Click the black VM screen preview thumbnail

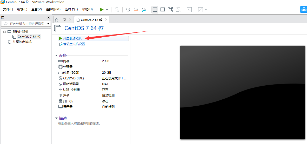click(242, 92)
